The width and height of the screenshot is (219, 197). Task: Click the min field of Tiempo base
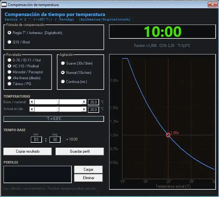click(36, 139)
